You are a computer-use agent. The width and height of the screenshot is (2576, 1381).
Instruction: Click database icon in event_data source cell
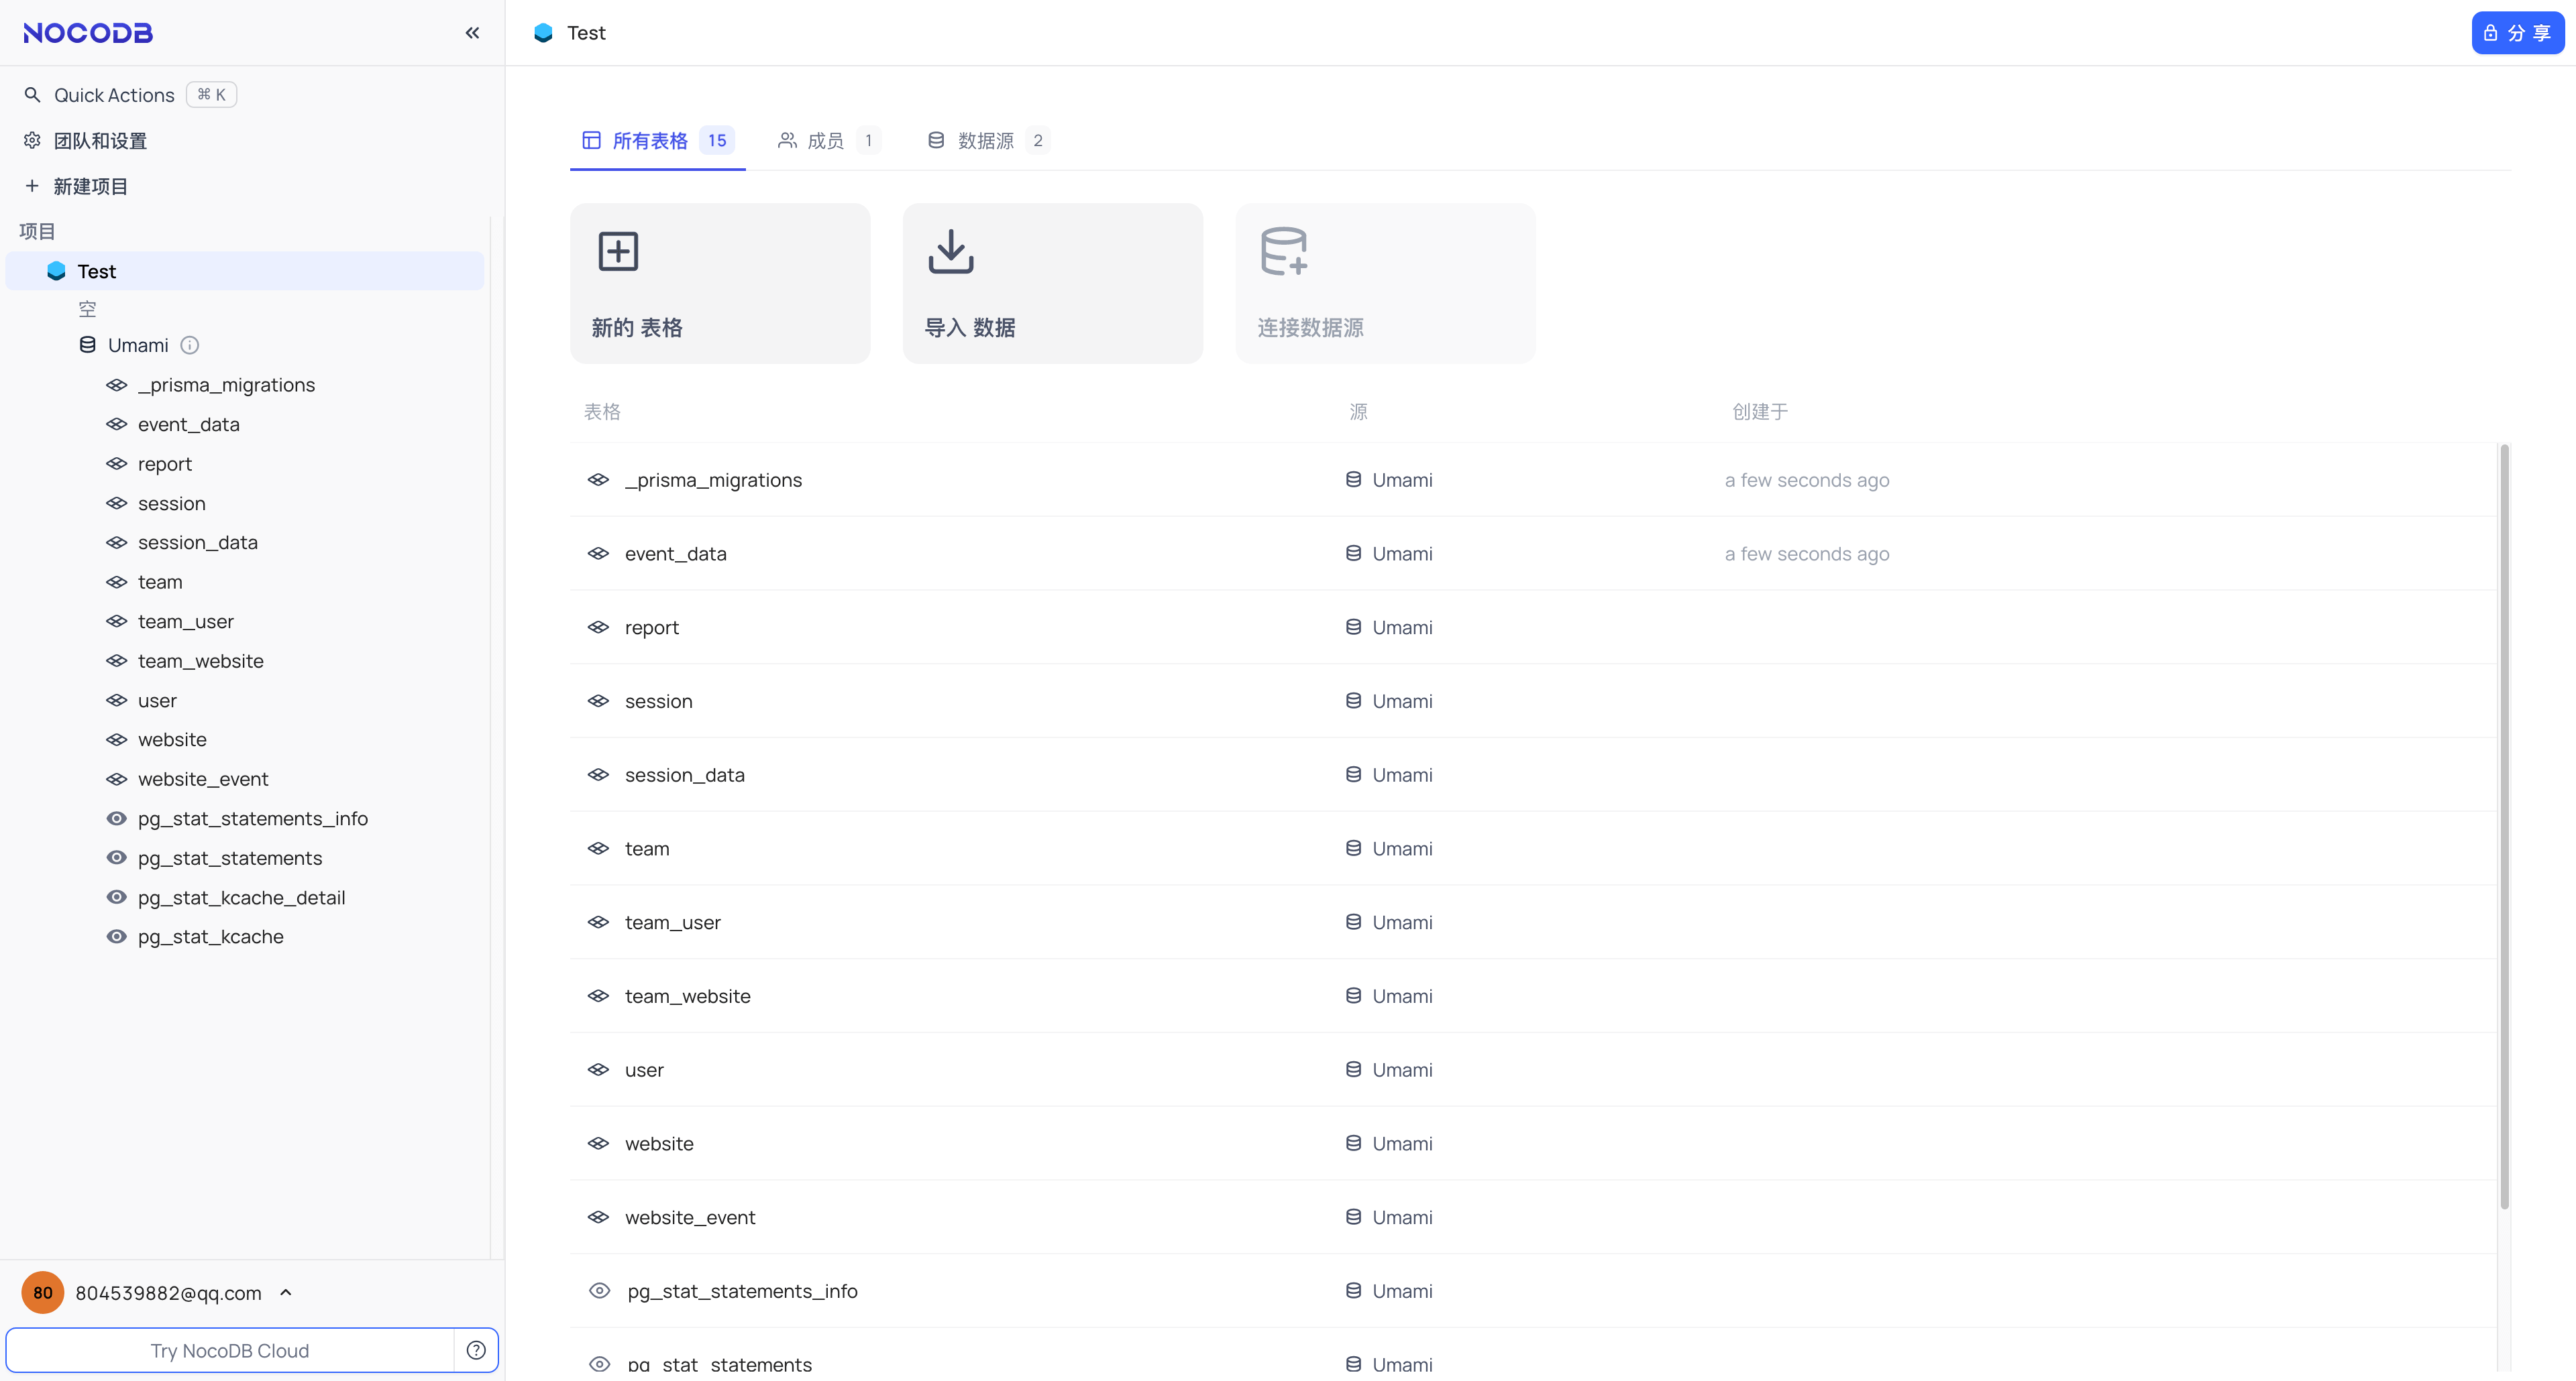coord(1353,554)
